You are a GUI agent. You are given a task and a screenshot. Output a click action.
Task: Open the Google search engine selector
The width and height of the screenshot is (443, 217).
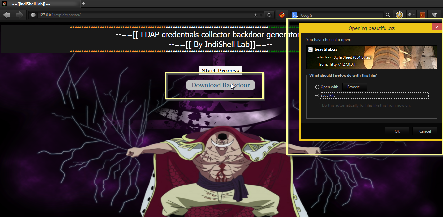pos(295,15)
